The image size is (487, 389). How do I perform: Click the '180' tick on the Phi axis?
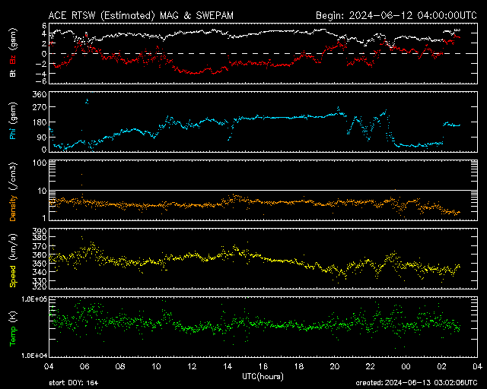tap(40, 122)
